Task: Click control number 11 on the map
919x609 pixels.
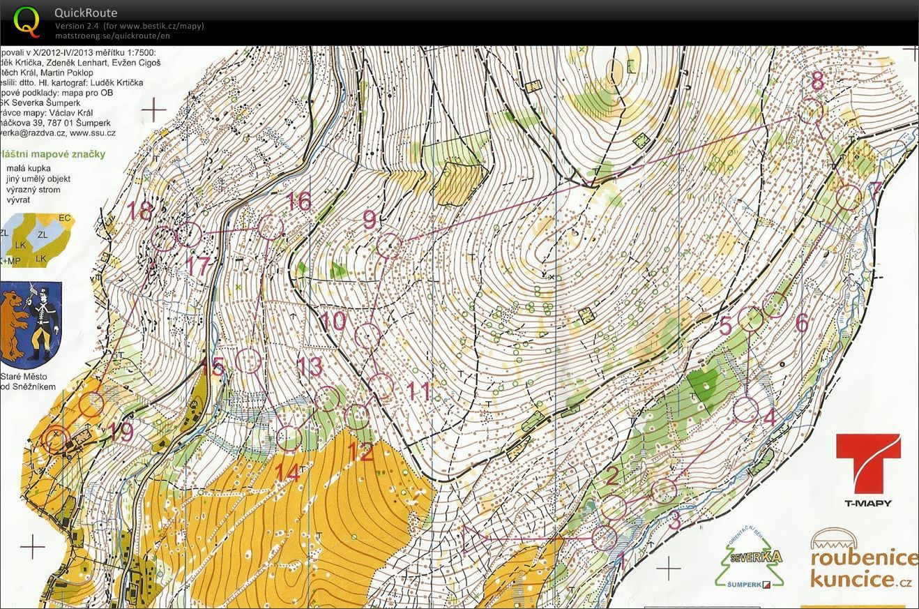Action: 418,391
